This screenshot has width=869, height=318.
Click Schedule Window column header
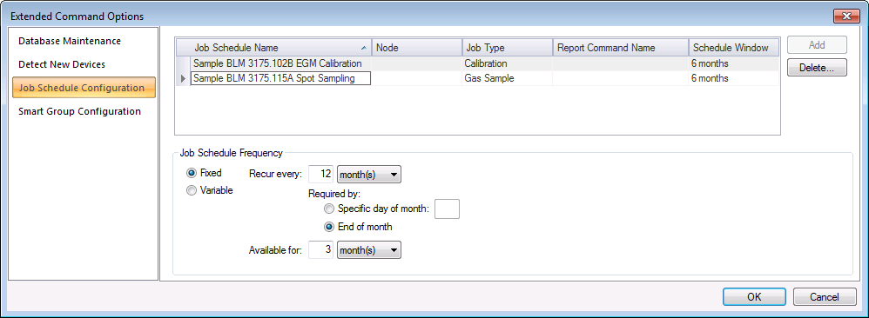[x=734, y=48]
